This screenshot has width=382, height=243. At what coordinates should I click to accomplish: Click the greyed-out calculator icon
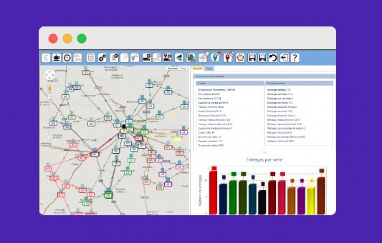91,58
